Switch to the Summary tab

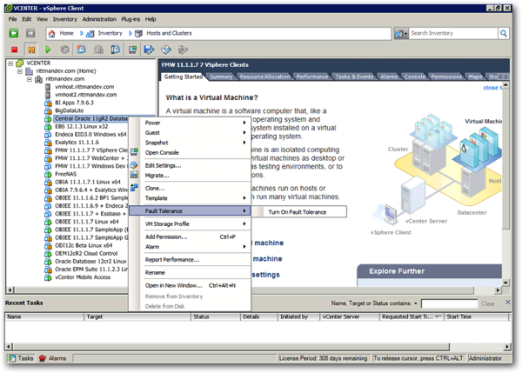point(221,77)
